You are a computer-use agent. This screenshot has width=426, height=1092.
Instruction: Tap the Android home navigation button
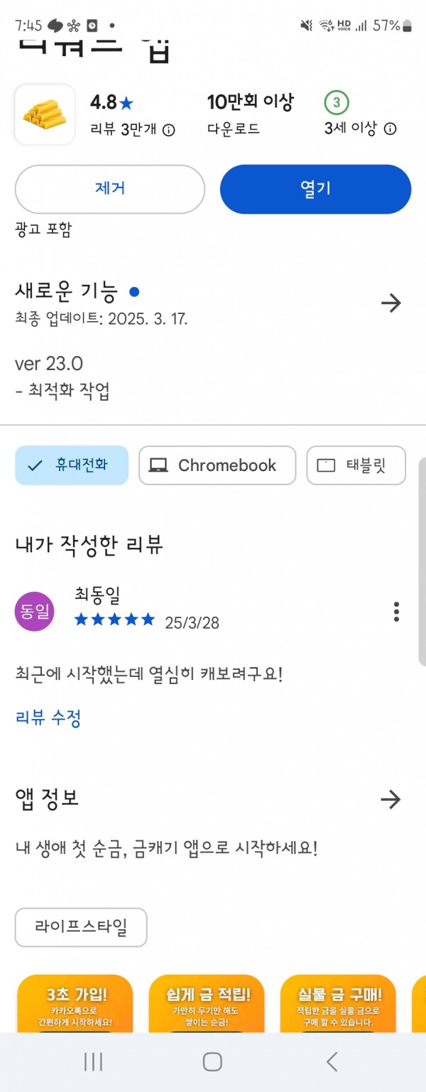tap(212, 1062)
